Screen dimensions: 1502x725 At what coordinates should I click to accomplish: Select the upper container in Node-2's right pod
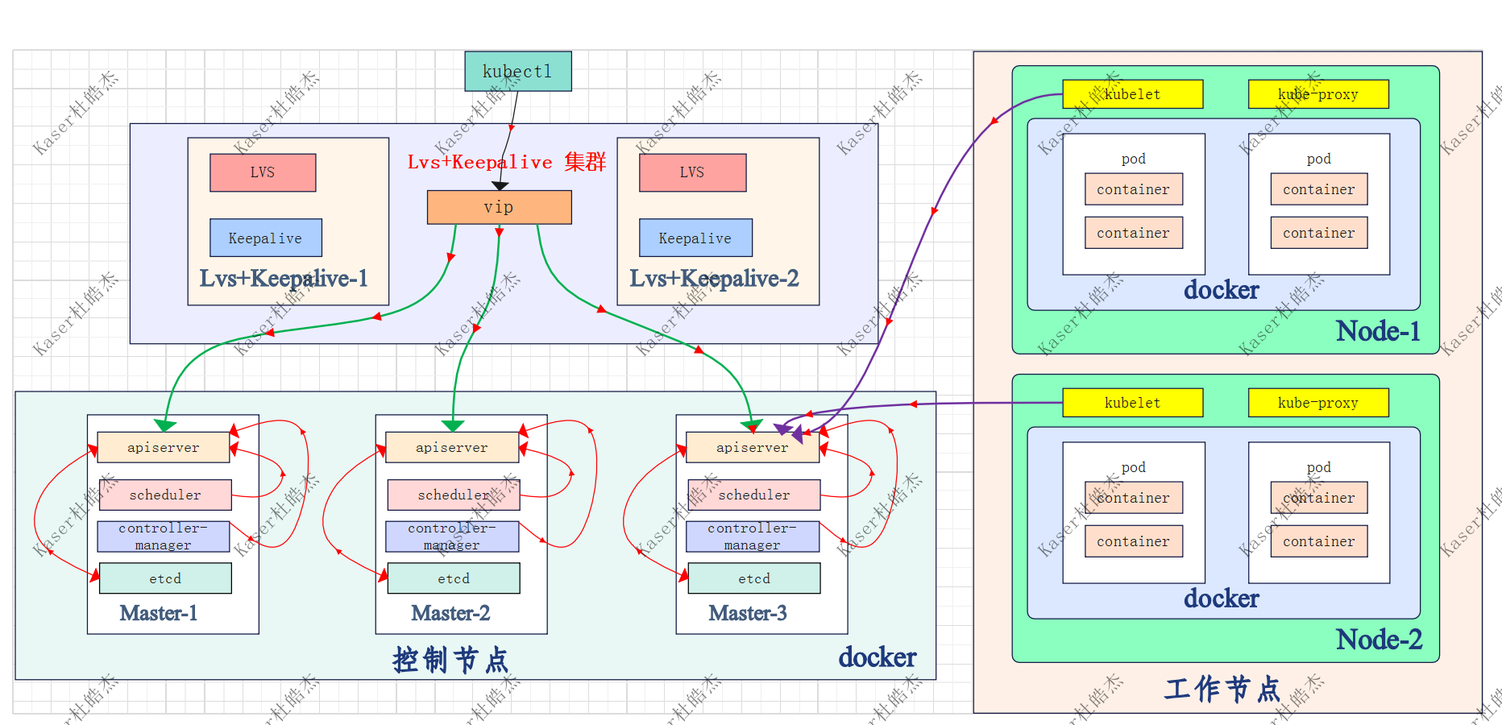tap(1319, 498)
